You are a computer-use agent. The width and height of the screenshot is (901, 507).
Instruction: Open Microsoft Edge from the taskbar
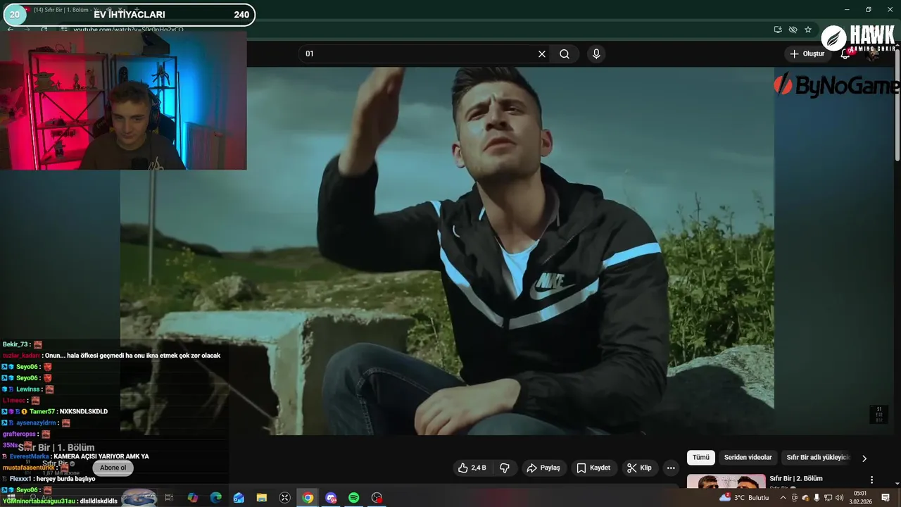coord(216,498)
